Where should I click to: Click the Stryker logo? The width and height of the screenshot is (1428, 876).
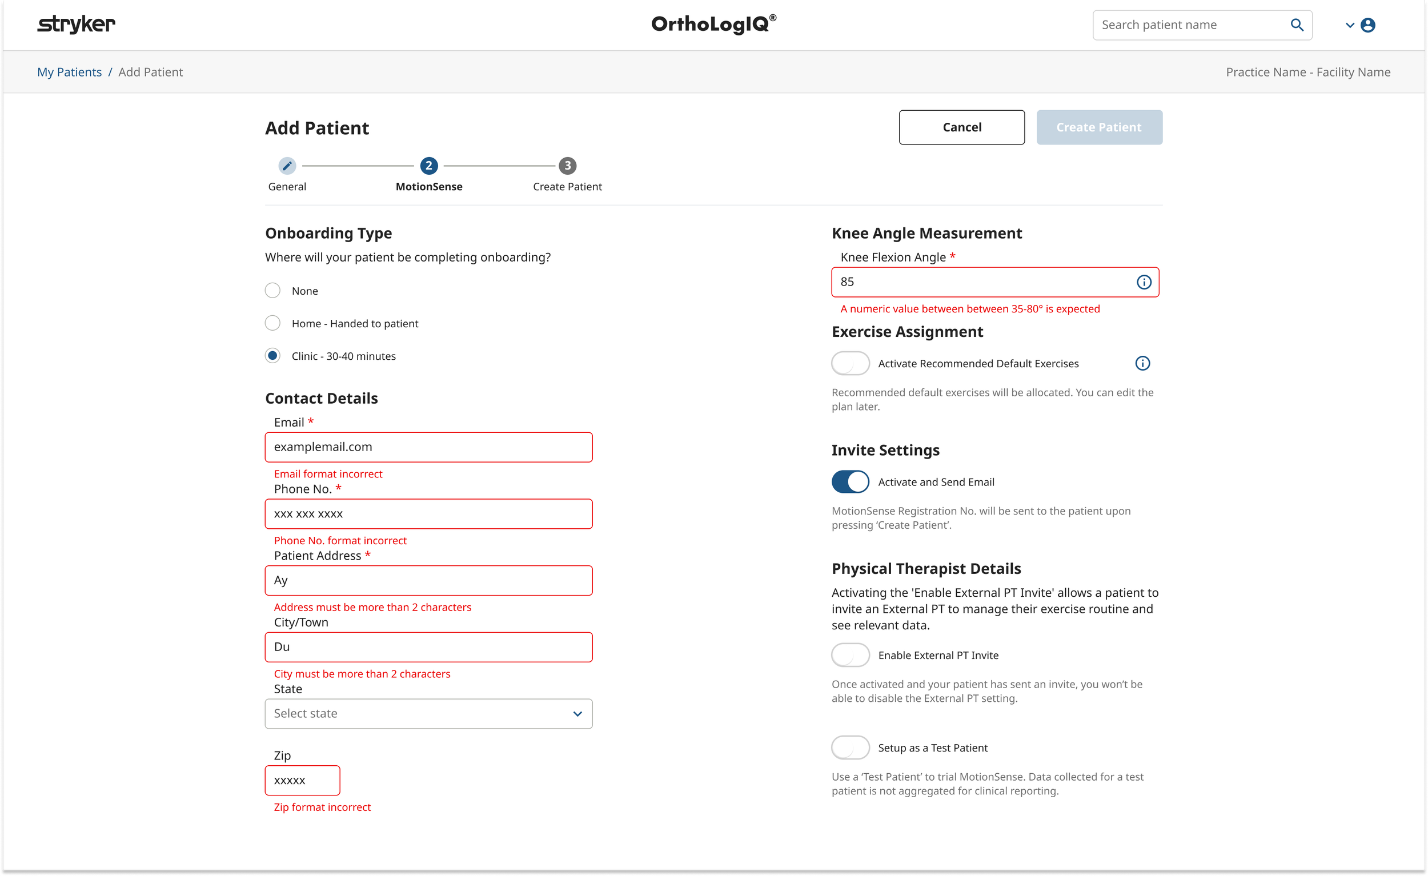pyautogui.click(x=77, y=25)
